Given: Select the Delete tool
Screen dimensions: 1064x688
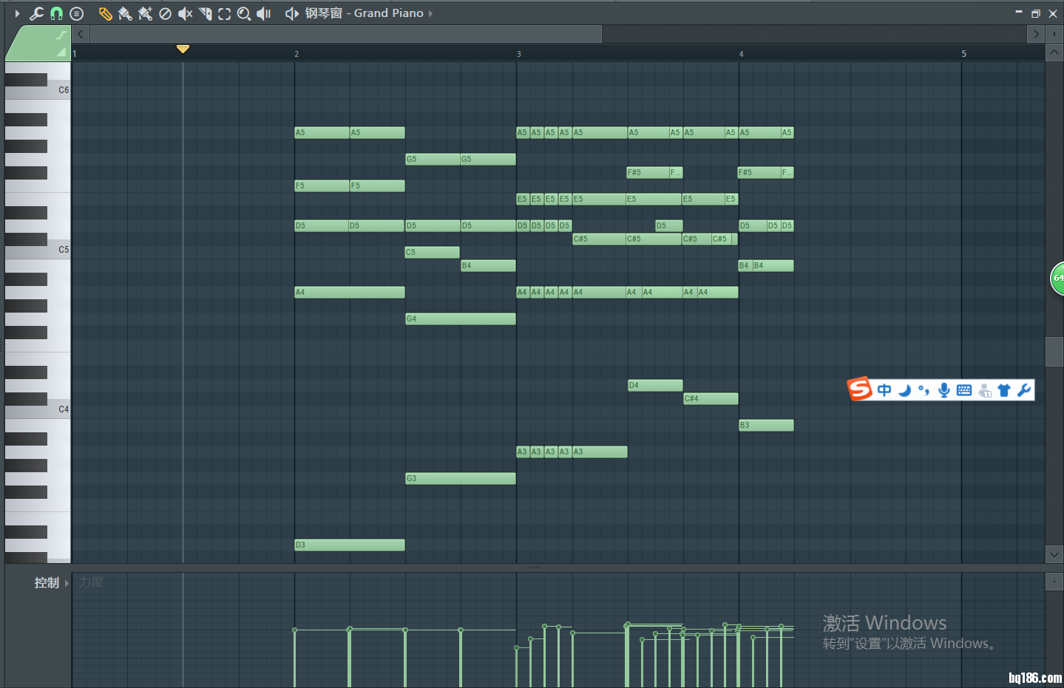Looking at the screenshot, I should pyautogui.click(x=165, y=13).
